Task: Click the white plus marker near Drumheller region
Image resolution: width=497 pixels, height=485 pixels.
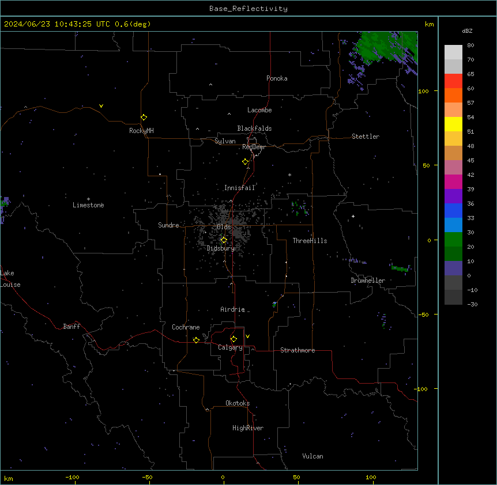Action: (x=353, y=216)
